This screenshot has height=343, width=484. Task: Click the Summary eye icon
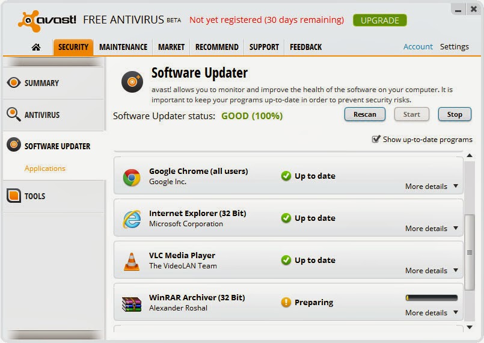pos(14,82)
